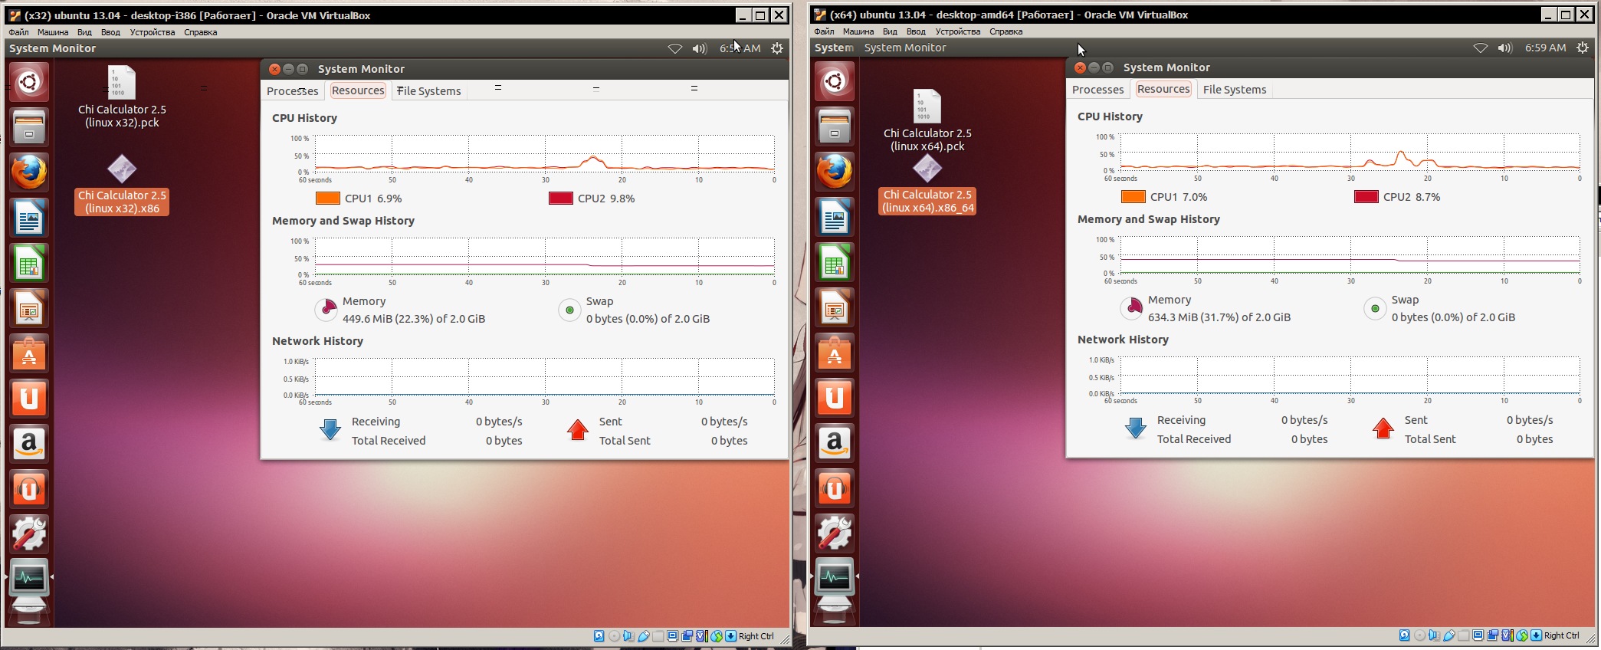The width and height of the screenshot is (1601, 650).
Task: Open Ubuntu Dash in x64 VM
Action: pyautogui.click(x=835, y=81)
